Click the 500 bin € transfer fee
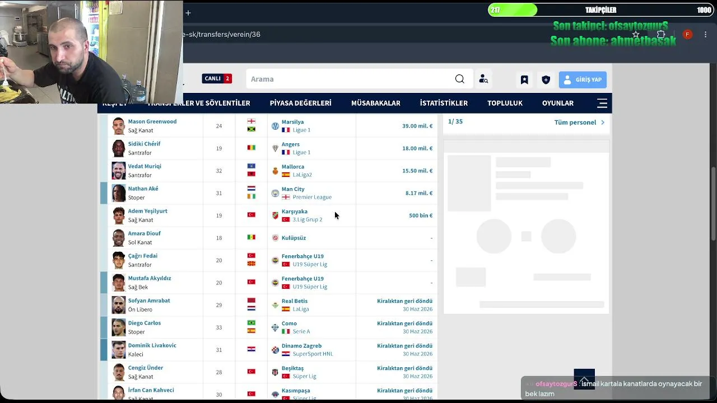This screenshot has height=403, width=717. click(x=421, y=215)
